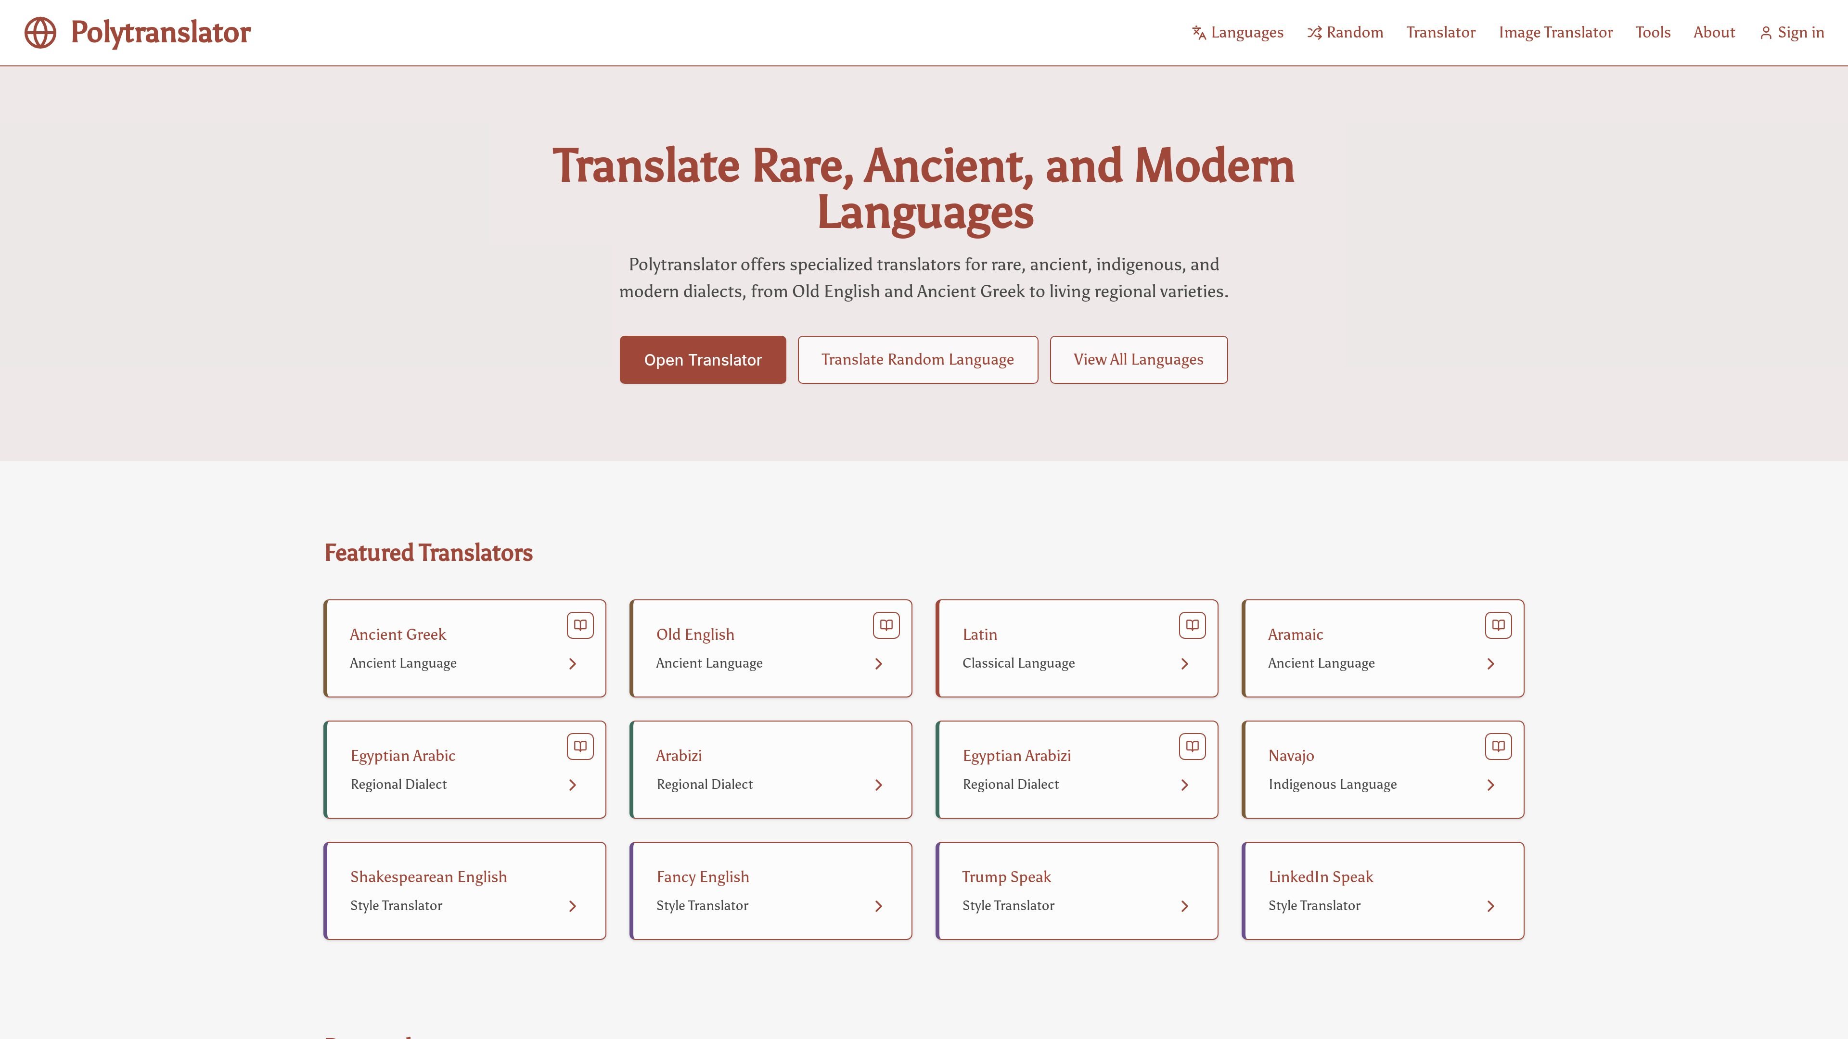Click the shuffle icon beside Random
This screenshot has height=1039, width=1848.
1314,33
